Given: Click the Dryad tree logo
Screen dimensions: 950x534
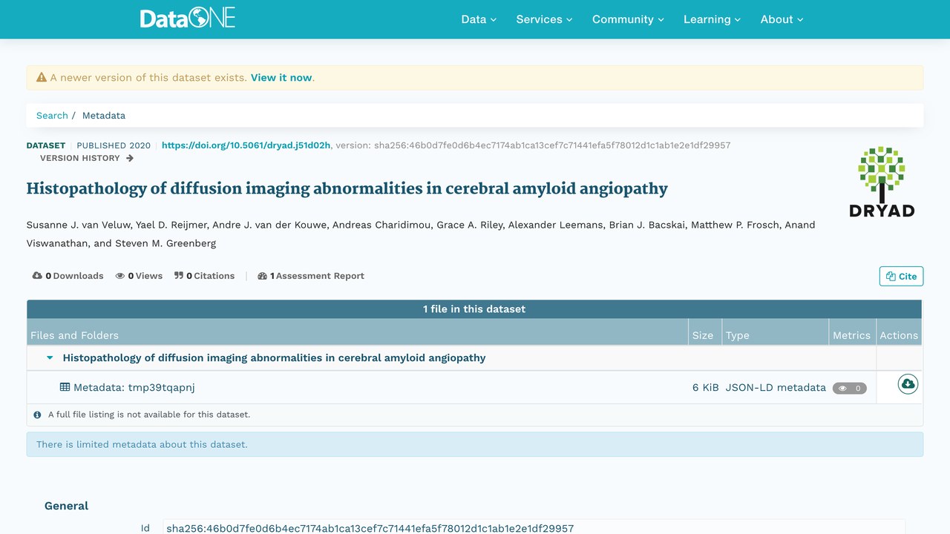Looking at the screenshot, I should coord(882,182).
